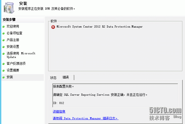Click the 报表配置失败 error message line
The width and height of the screenshot is (185, 124).
[x=63, y=86]
